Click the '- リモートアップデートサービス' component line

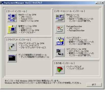click(33, 48)
